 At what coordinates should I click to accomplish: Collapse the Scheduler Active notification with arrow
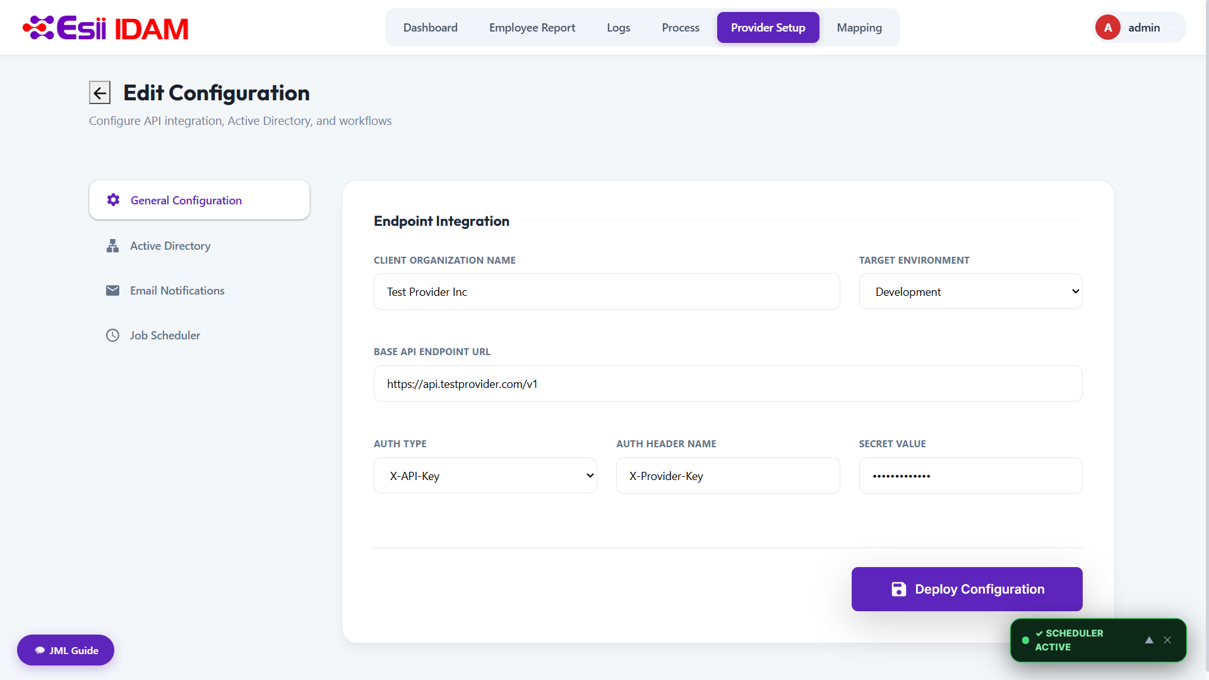coord(1149,640)
